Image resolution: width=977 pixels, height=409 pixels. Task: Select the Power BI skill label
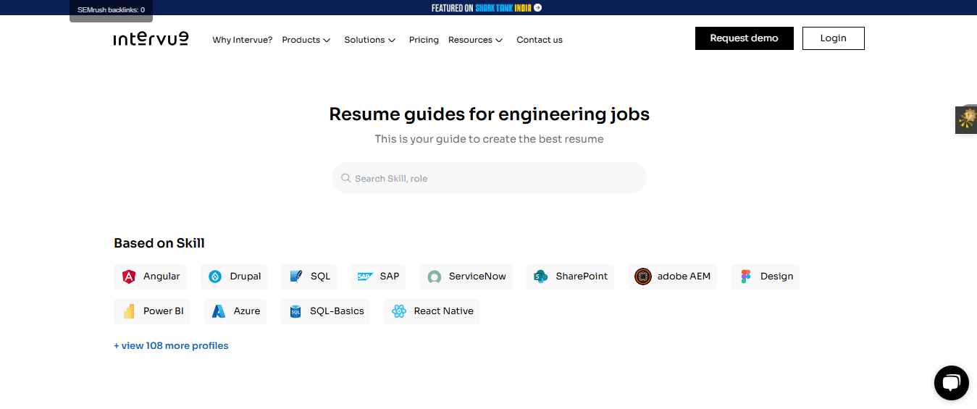coord(163,311)
